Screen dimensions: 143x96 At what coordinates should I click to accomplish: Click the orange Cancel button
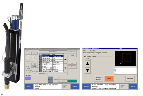click(x=109, y=78)
